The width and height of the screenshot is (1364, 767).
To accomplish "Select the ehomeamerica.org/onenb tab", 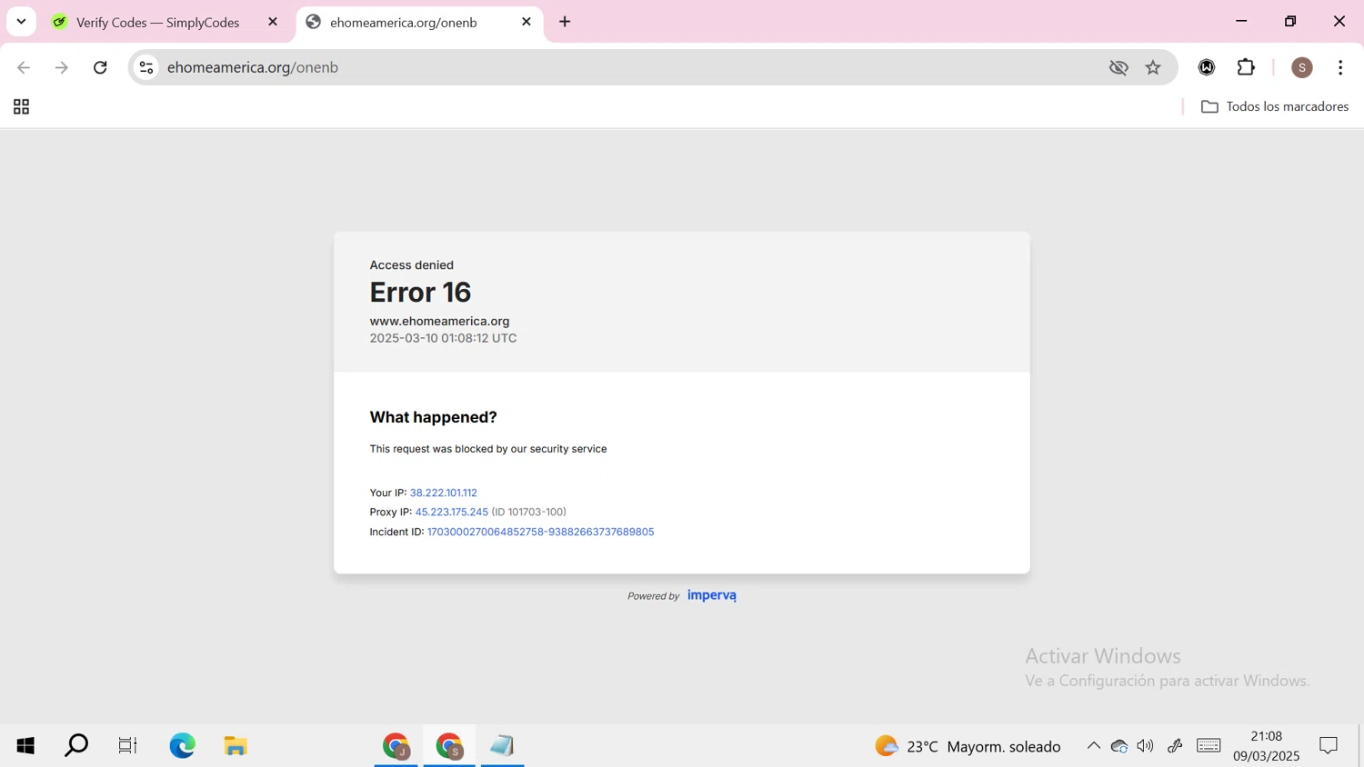I will pos(403,22).
